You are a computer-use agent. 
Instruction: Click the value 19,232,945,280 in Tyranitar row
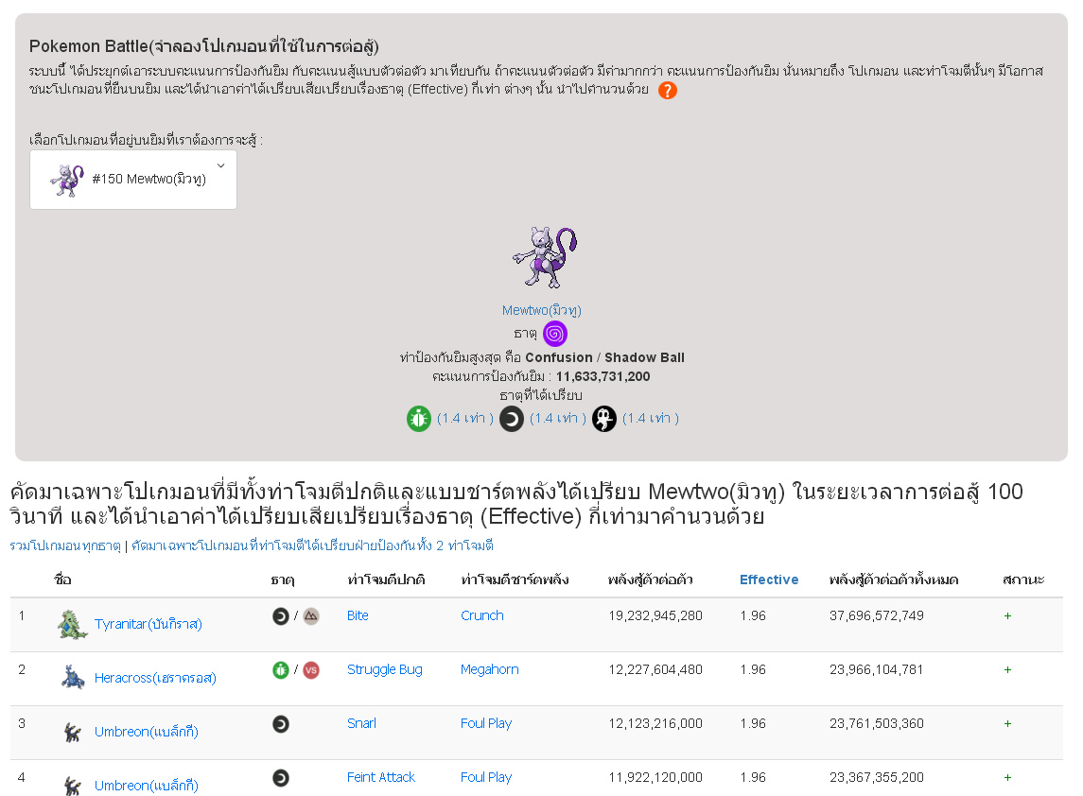click(x=655, y=615)
